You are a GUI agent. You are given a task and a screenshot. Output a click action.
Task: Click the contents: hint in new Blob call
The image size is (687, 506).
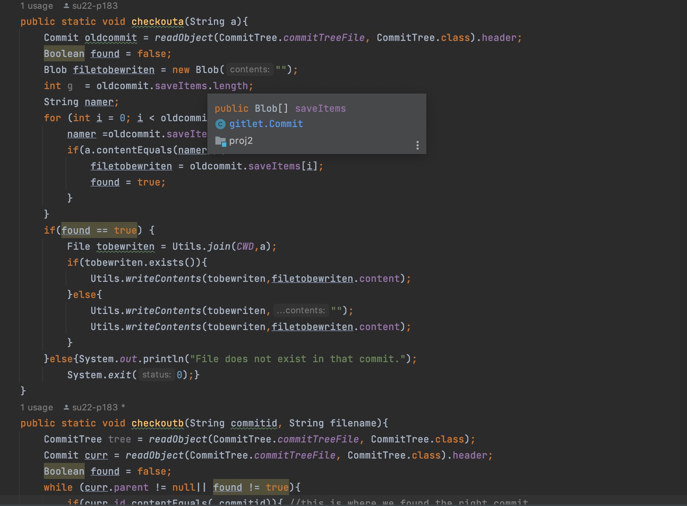pyautogui.click(x=250, y=69)
